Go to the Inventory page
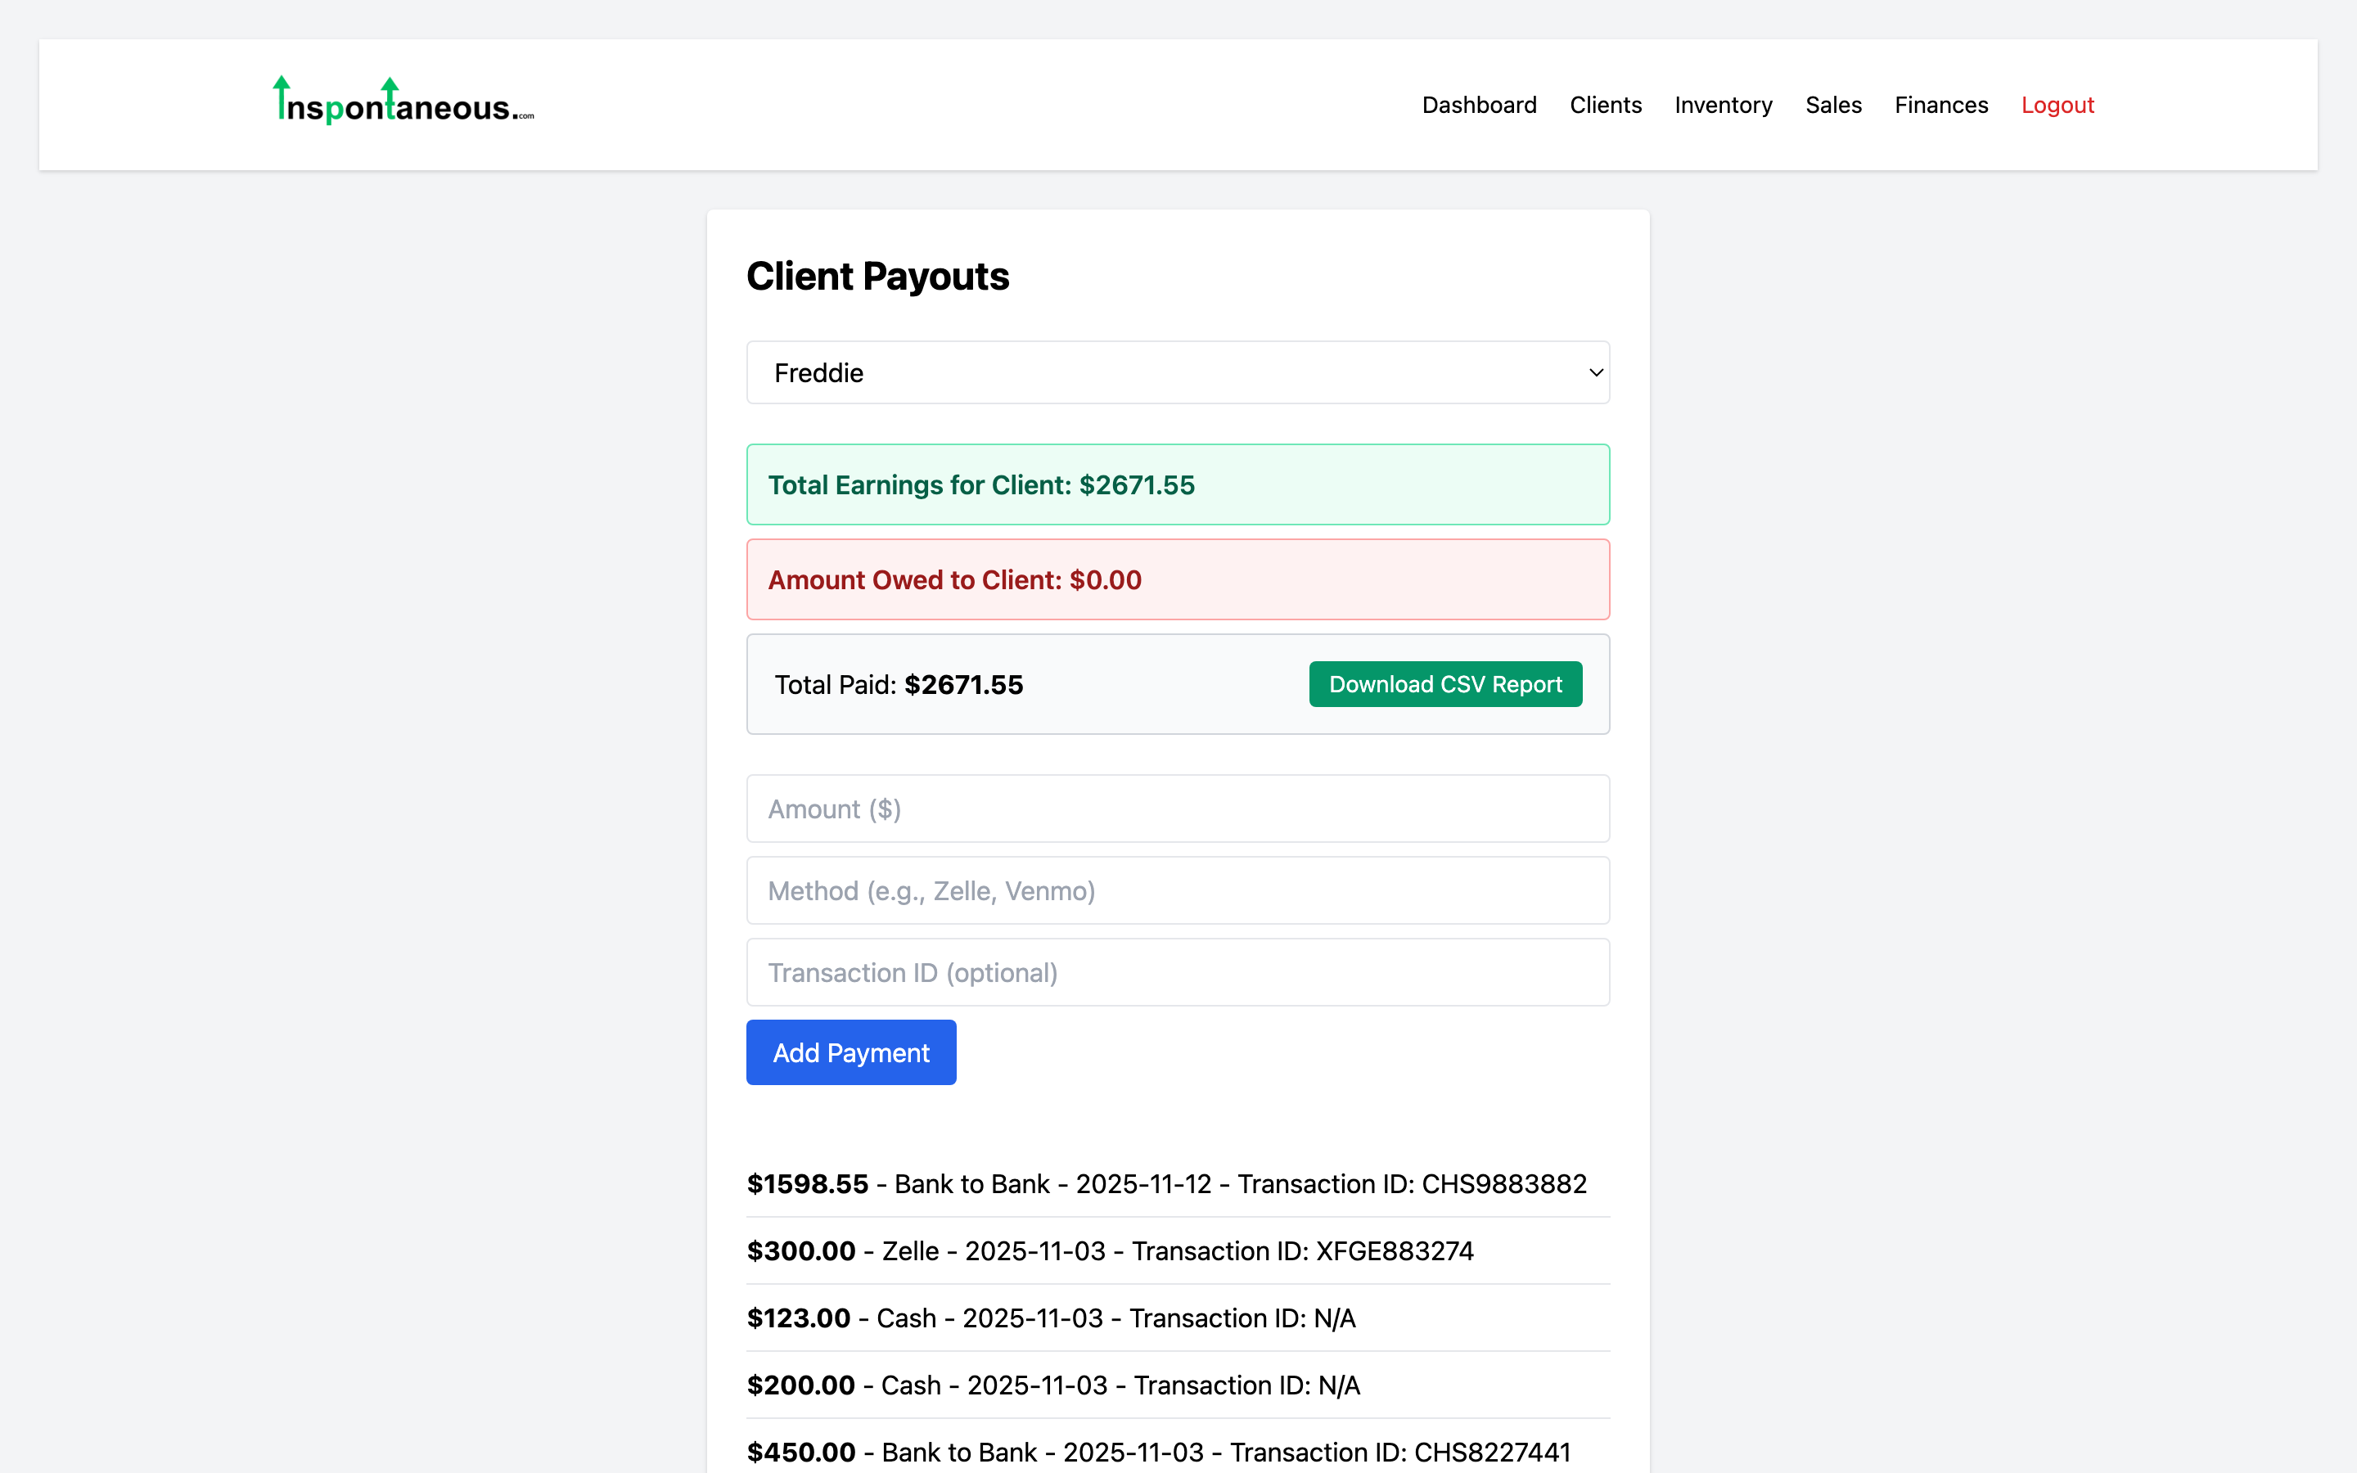The image size is (2357, 1473). [x=1723, y=104]
